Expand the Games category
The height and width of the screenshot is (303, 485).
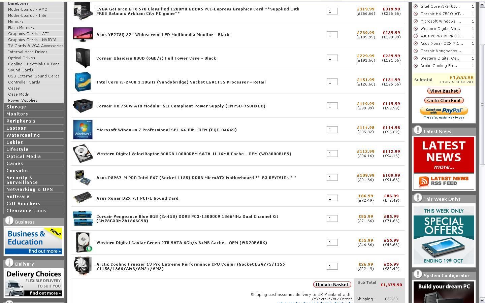(34, 163)
